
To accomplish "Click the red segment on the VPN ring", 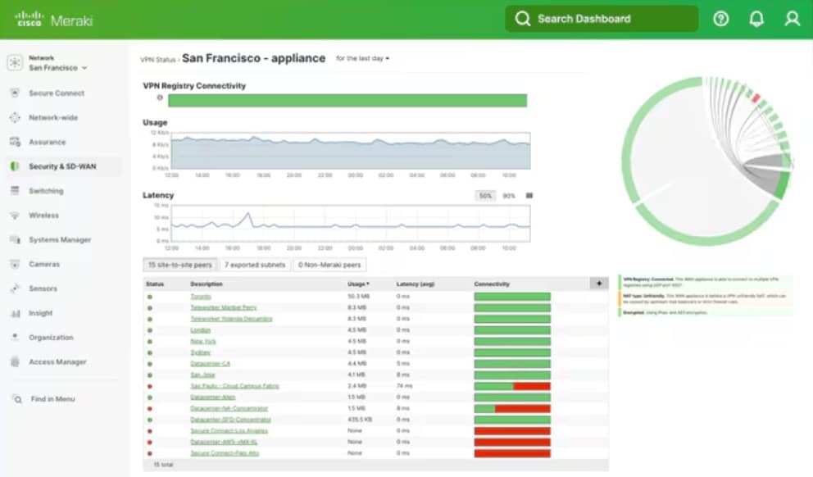I will pyautogui.click(x=756, y=98).
